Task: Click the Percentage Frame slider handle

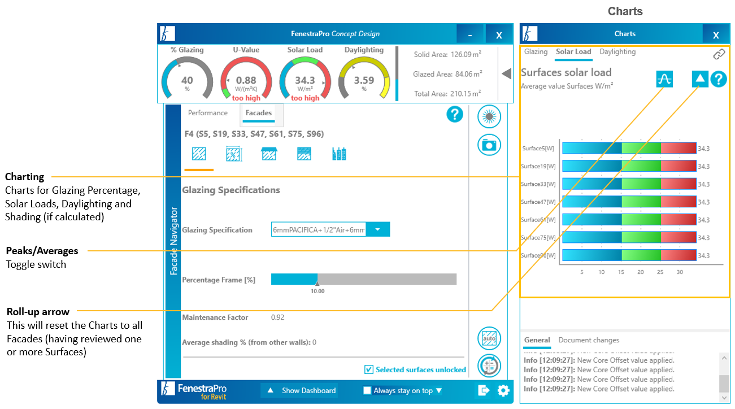Action: [x=318, y=284]
